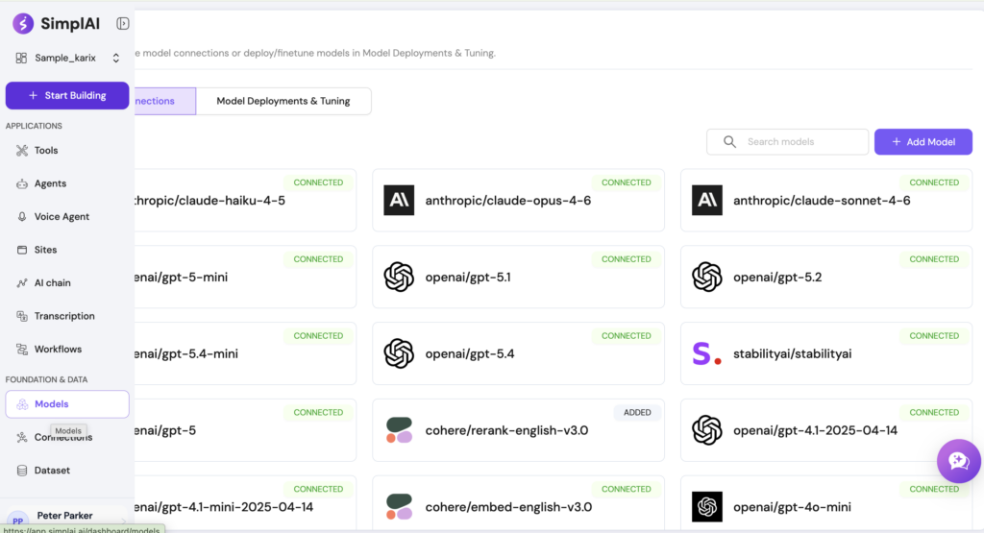Click the OpenAI logo on gpt-5.4

coord(399,353)
